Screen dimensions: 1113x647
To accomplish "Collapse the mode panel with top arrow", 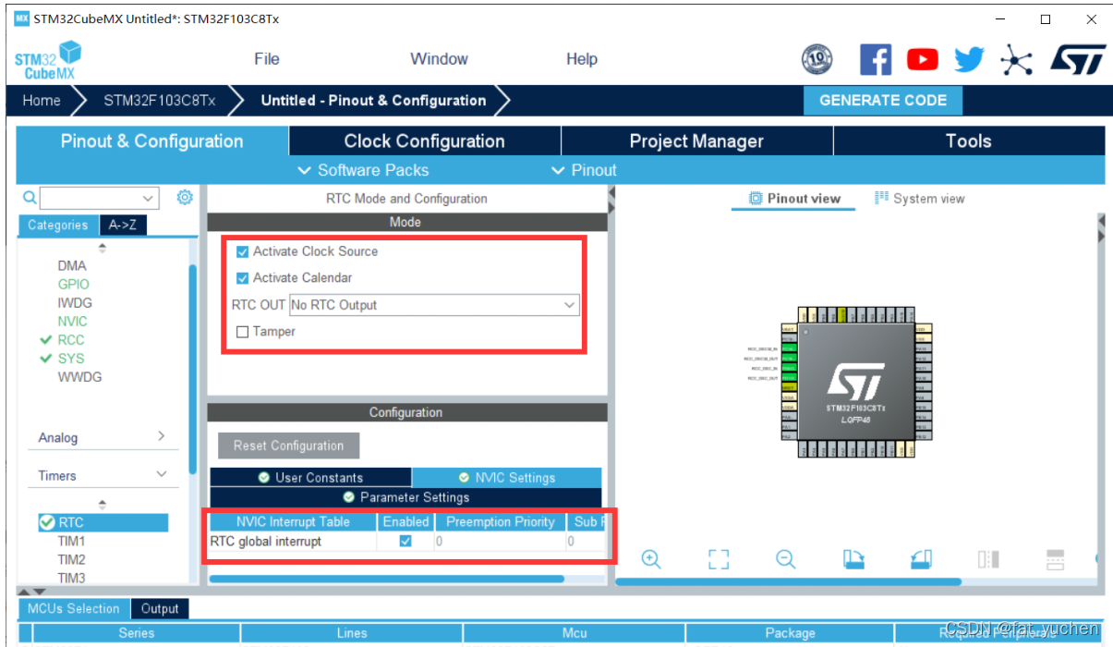I will click(x=611, y=191).
